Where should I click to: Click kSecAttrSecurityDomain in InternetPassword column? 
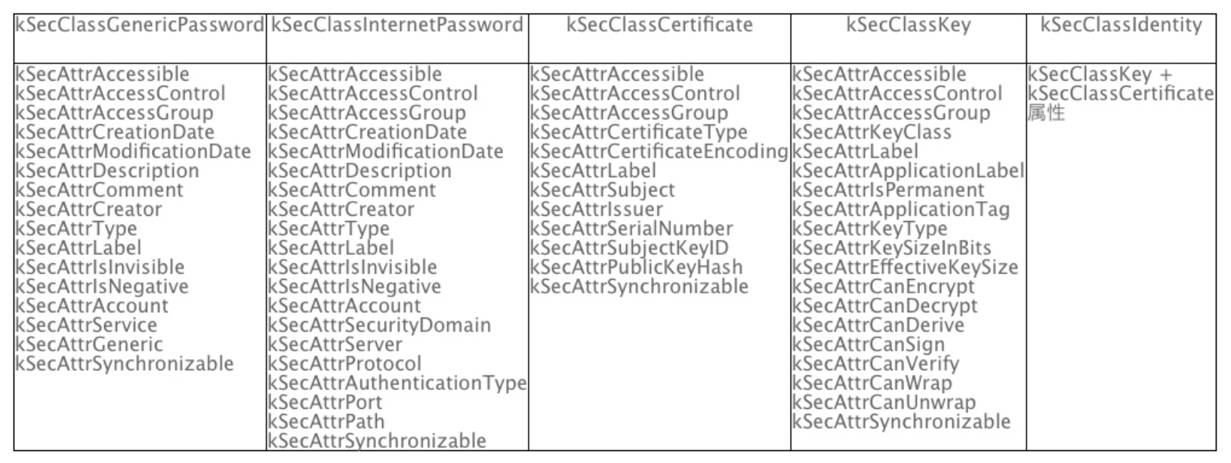(379, 325)
